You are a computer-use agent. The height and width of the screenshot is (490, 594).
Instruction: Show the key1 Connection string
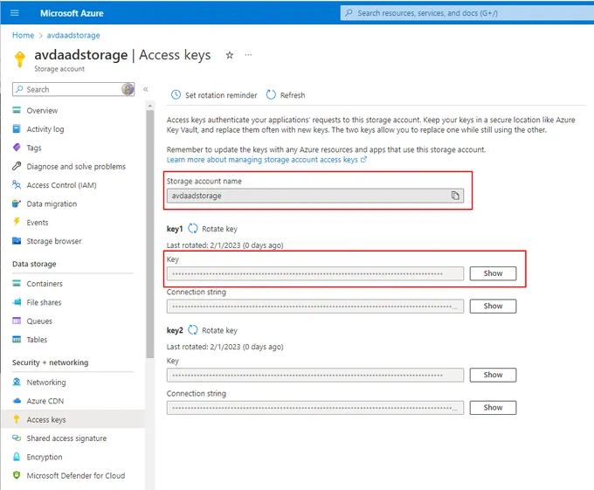[493, 306]
